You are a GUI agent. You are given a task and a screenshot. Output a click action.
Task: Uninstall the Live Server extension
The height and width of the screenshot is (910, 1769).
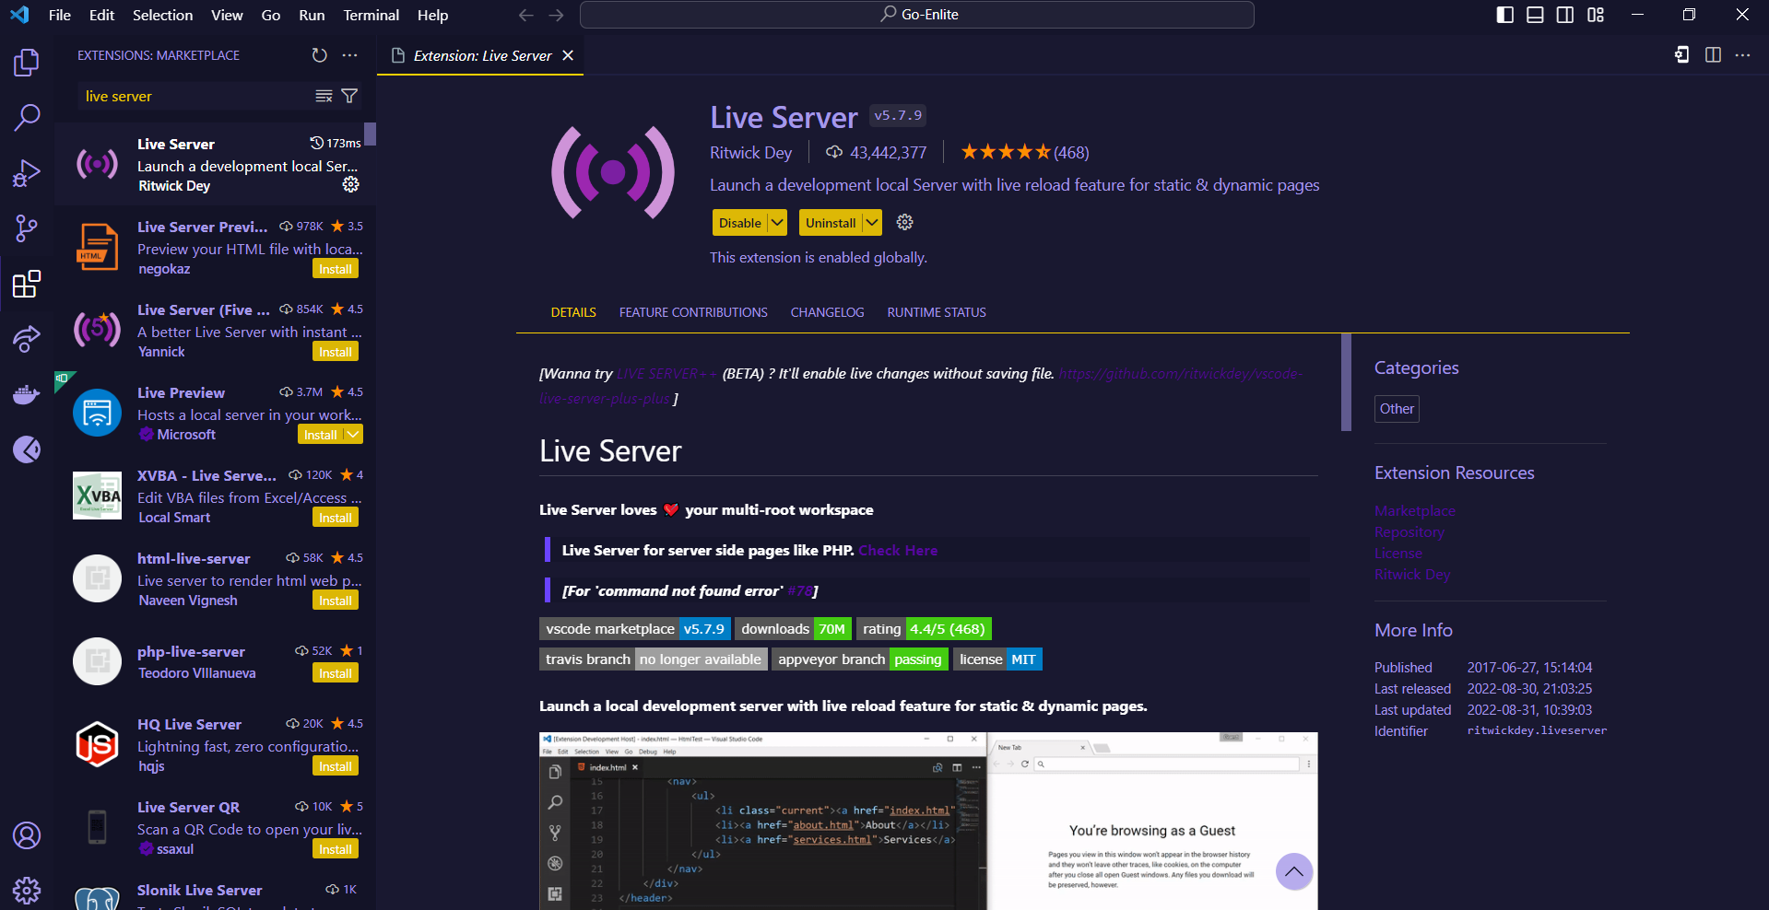point(831,222)
